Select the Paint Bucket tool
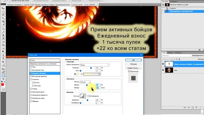Image resolution: width=204 pixels, height=115 pixels. tap(3, 45)
